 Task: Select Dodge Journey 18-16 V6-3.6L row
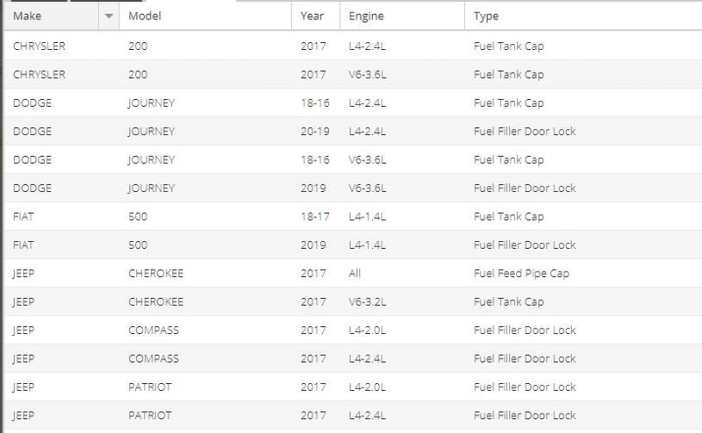(354, 160)
